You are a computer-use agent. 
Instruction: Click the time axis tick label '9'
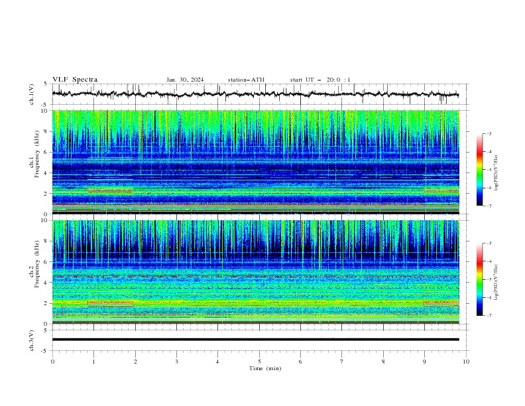coord(424,362)
